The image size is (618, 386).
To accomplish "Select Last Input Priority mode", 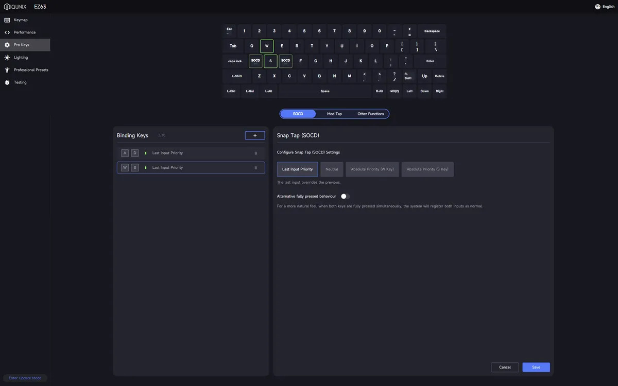I will tap(297, 169).
